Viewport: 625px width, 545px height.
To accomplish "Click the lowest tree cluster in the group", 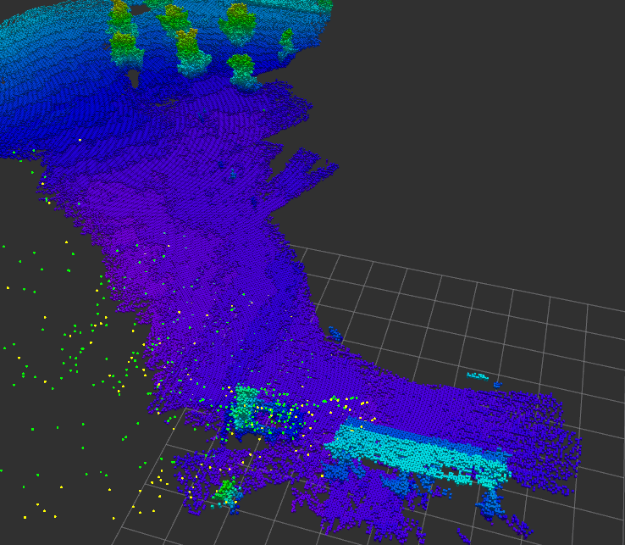I will (x=244, y=71).
